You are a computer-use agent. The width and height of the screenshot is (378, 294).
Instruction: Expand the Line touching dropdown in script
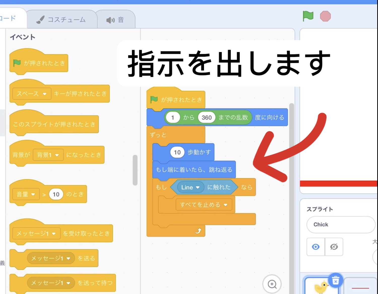tap(198, 188)
